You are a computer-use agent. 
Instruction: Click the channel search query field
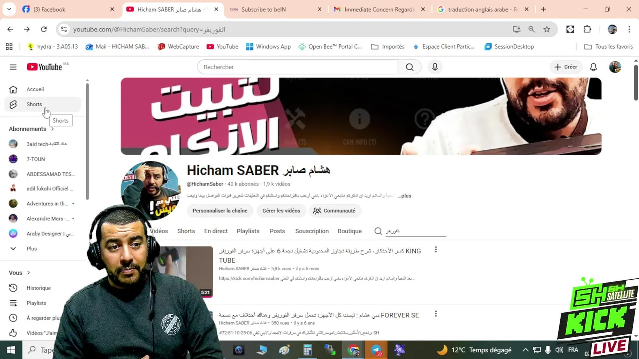pos(416,231)
